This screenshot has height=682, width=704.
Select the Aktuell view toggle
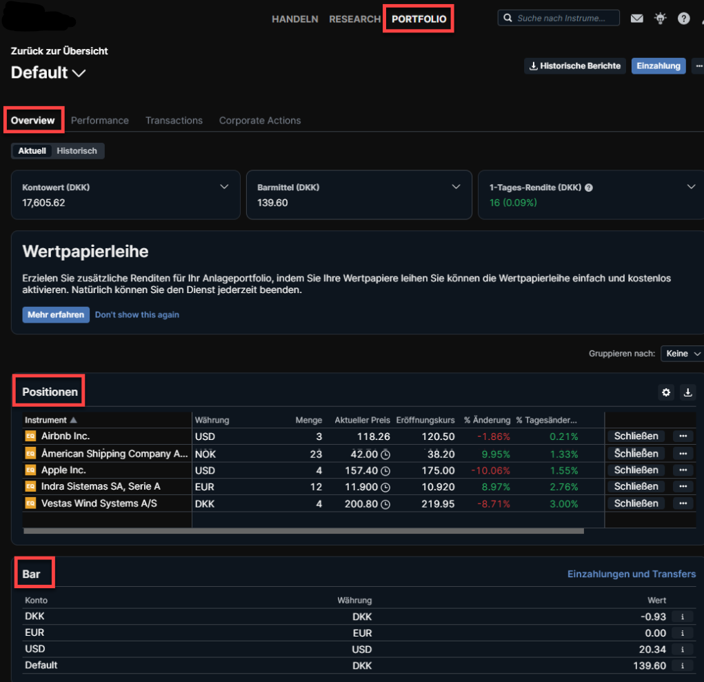32,151
